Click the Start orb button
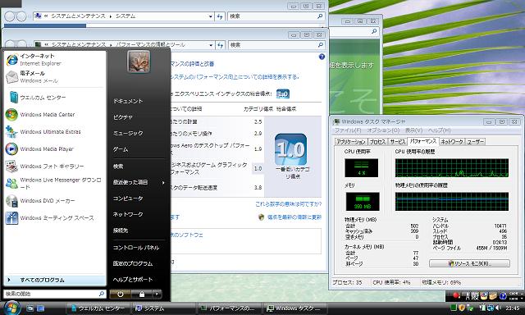Screen dimensions: 525x315 12,308
